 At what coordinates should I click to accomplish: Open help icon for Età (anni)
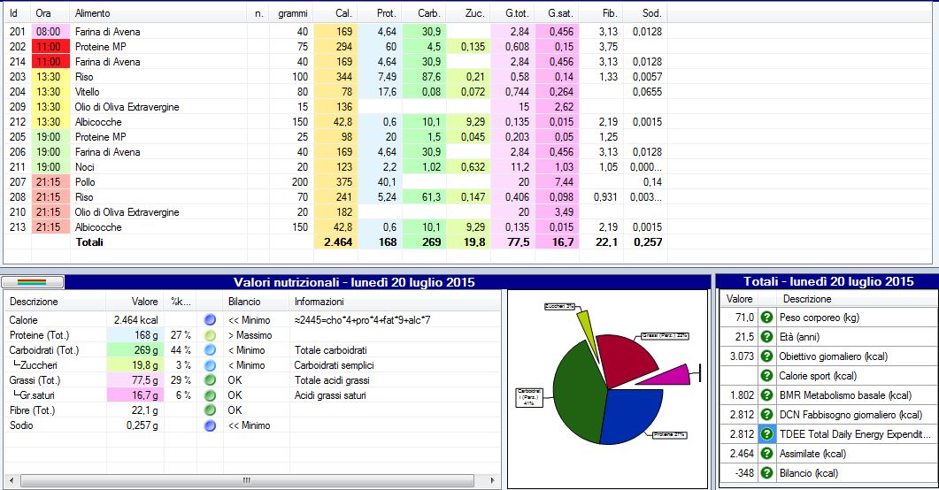pyautogui.click(x=767, y=337)
